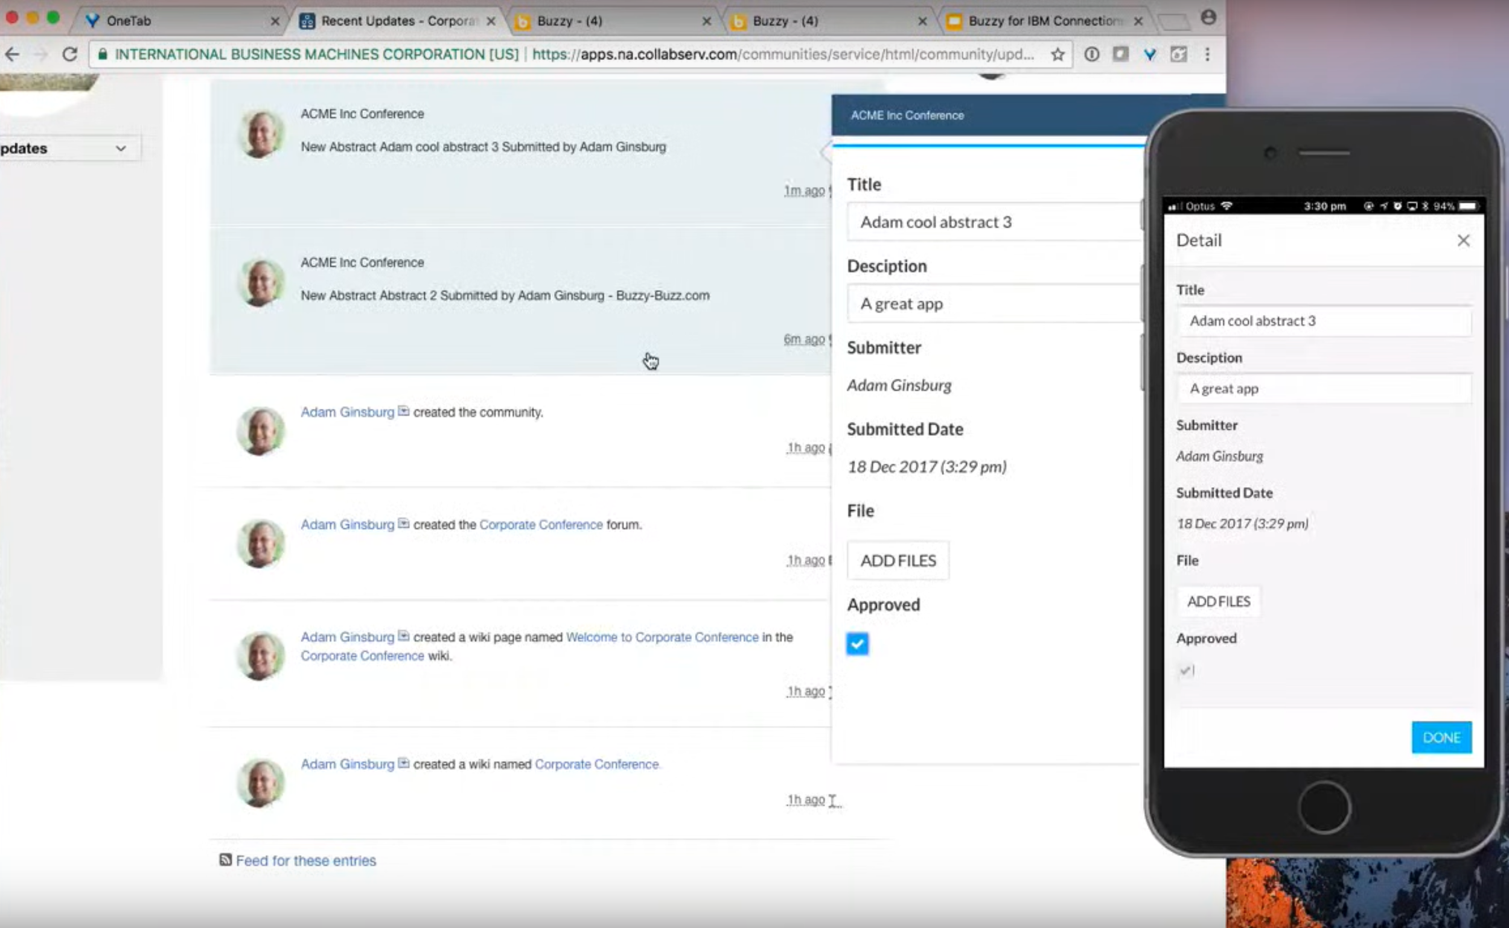
Task: Click the business card icon beside 'created the community'
Action: [403, 411]
